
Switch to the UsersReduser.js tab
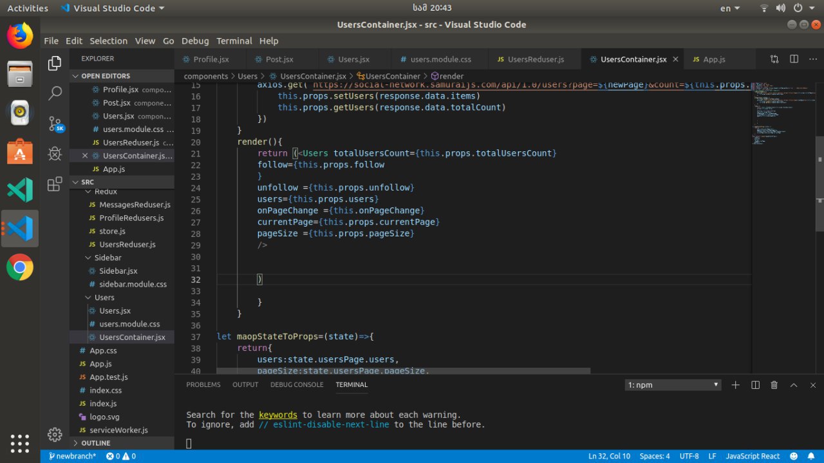pos(535,59)
